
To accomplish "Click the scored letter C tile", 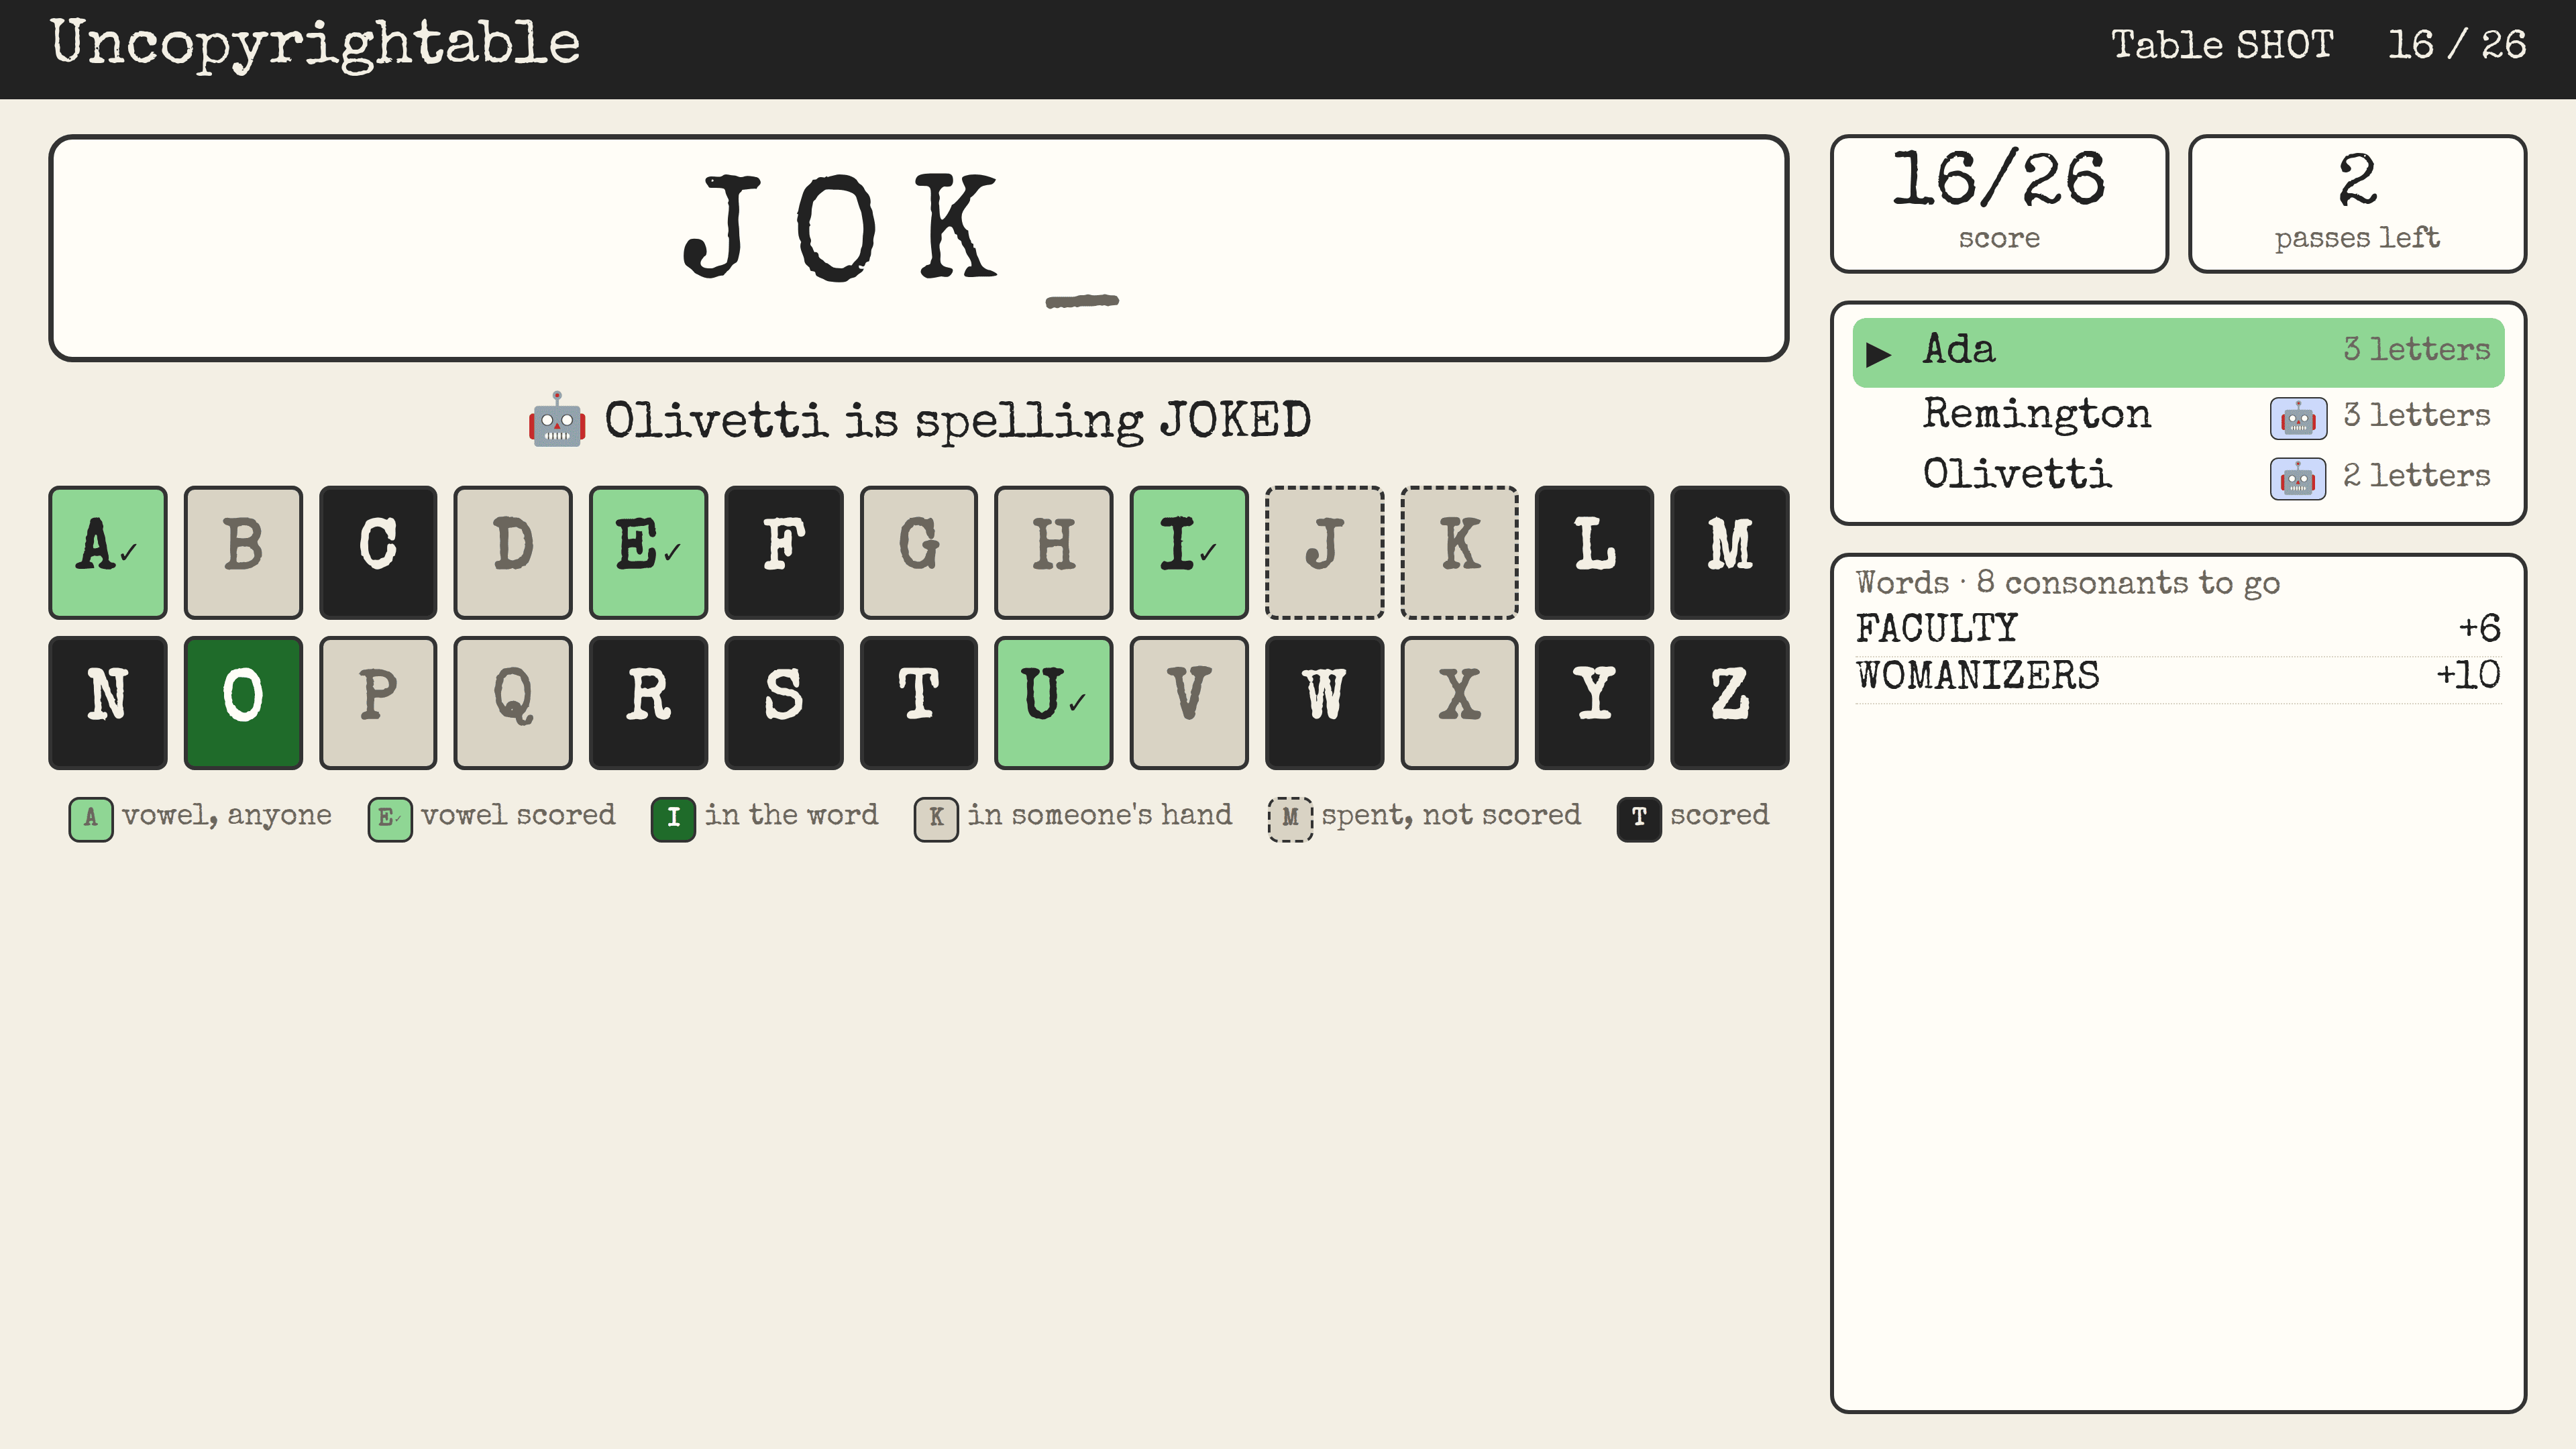I will coord(378,552).
